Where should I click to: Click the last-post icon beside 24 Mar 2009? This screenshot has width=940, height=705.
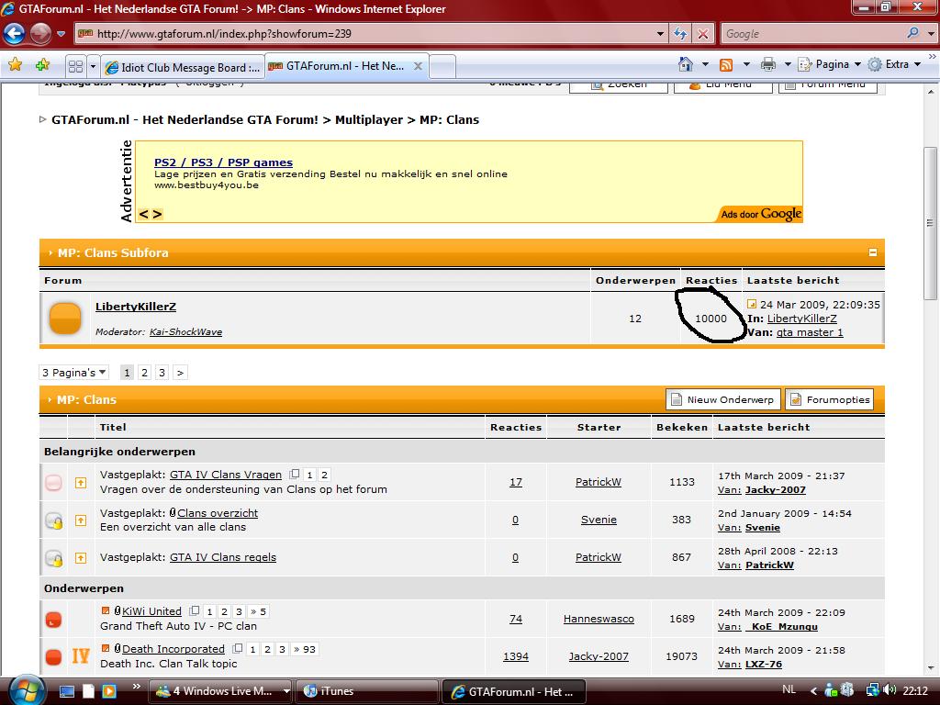(752, 304)
